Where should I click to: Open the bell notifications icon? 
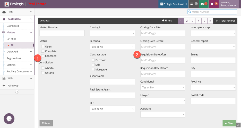212,4
